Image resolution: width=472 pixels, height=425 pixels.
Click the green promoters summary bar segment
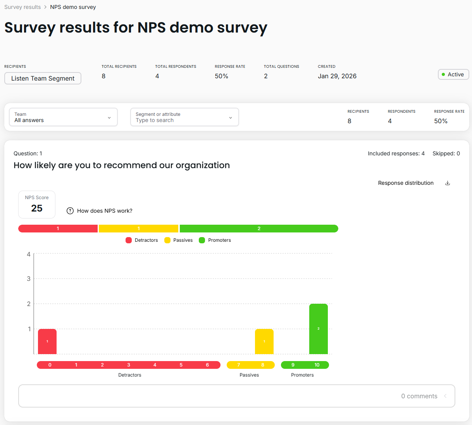click(259, 229)
